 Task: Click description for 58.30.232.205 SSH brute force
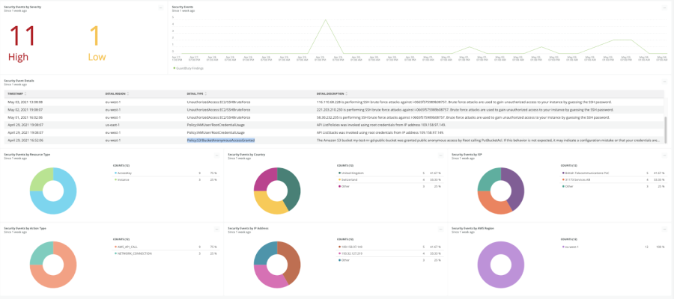click(463, 117)
